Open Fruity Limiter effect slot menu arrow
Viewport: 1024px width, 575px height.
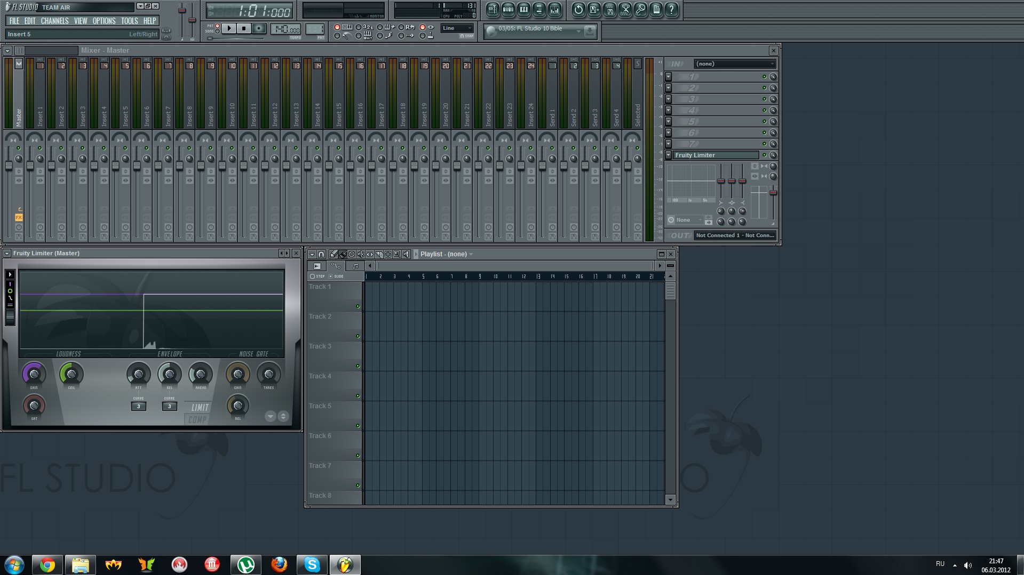click(x=668, y=155)
